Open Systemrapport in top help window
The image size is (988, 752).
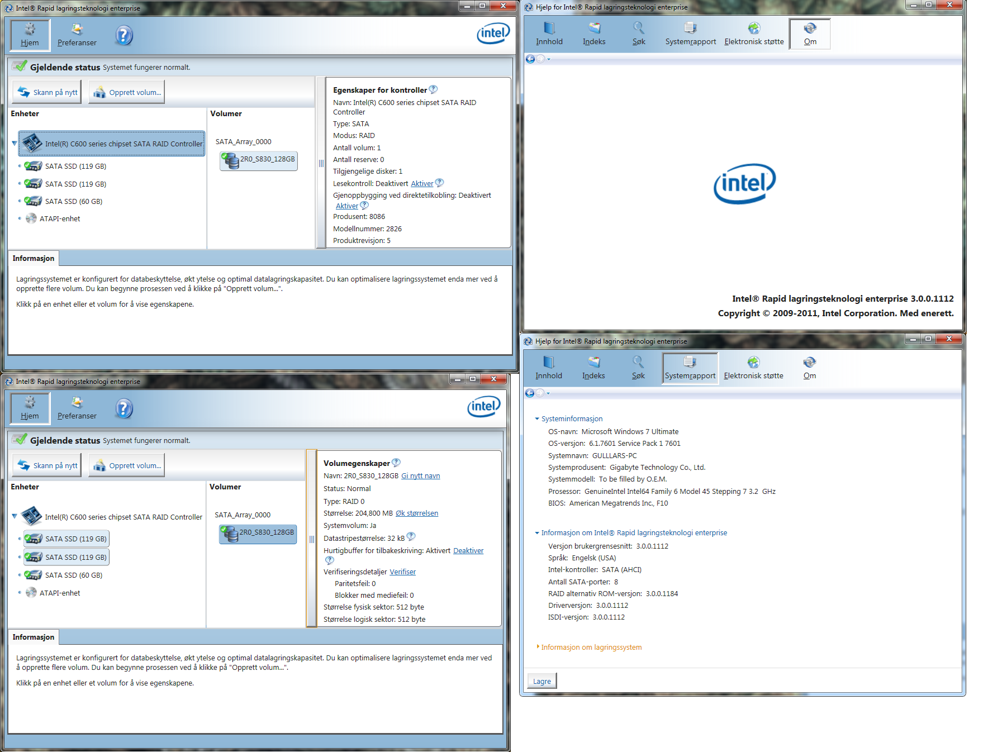point(691,34)
